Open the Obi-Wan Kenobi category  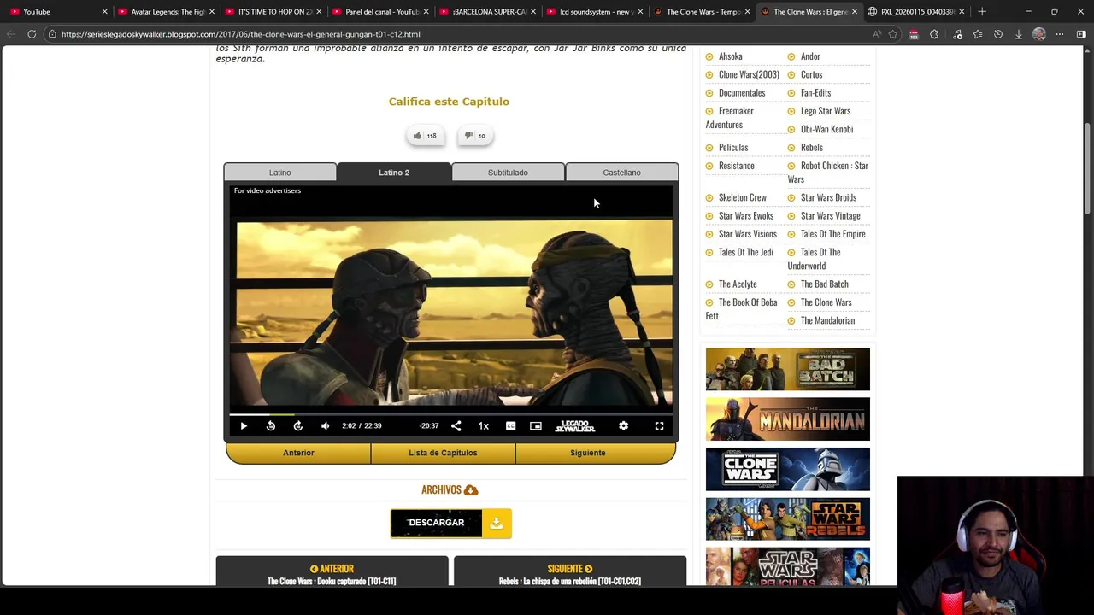point(826,129)
